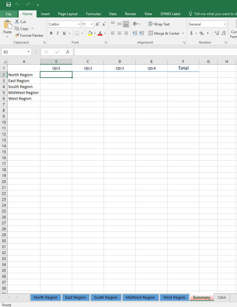Open the Q&A sheet tab
This screenshot has height=307, width=237.
pos(222,298)
